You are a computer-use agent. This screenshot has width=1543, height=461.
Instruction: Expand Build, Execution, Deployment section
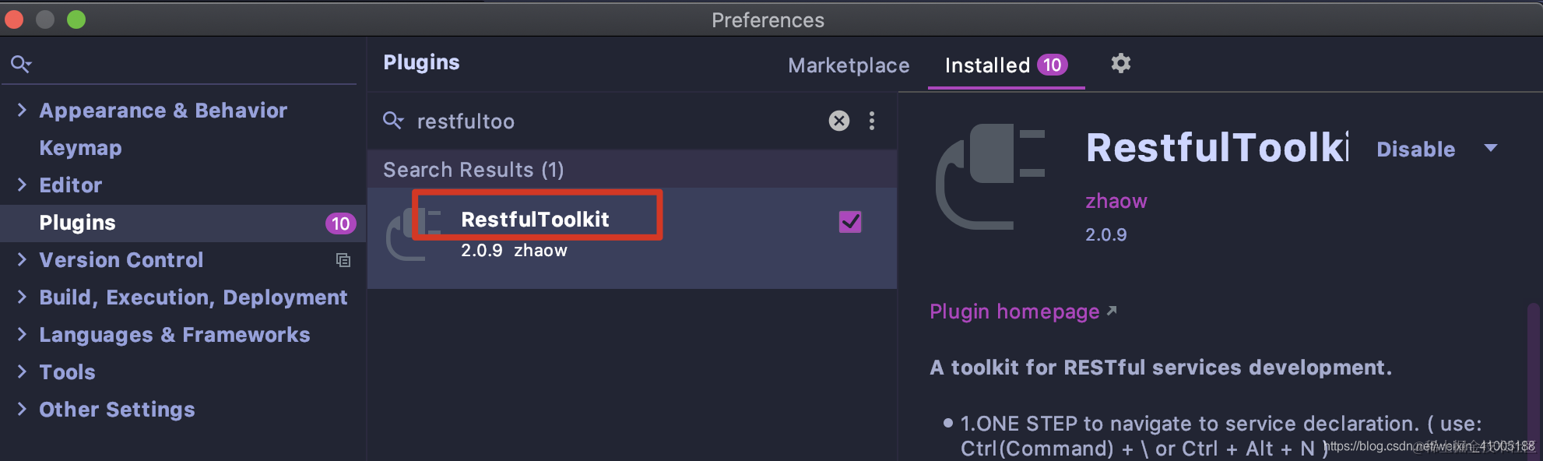22,297
